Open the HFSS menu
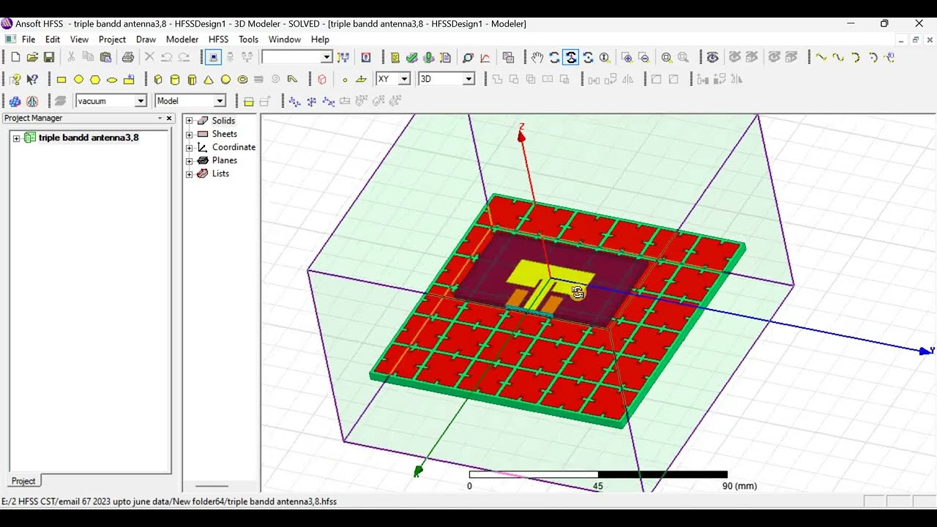 [x=218, y=40]
